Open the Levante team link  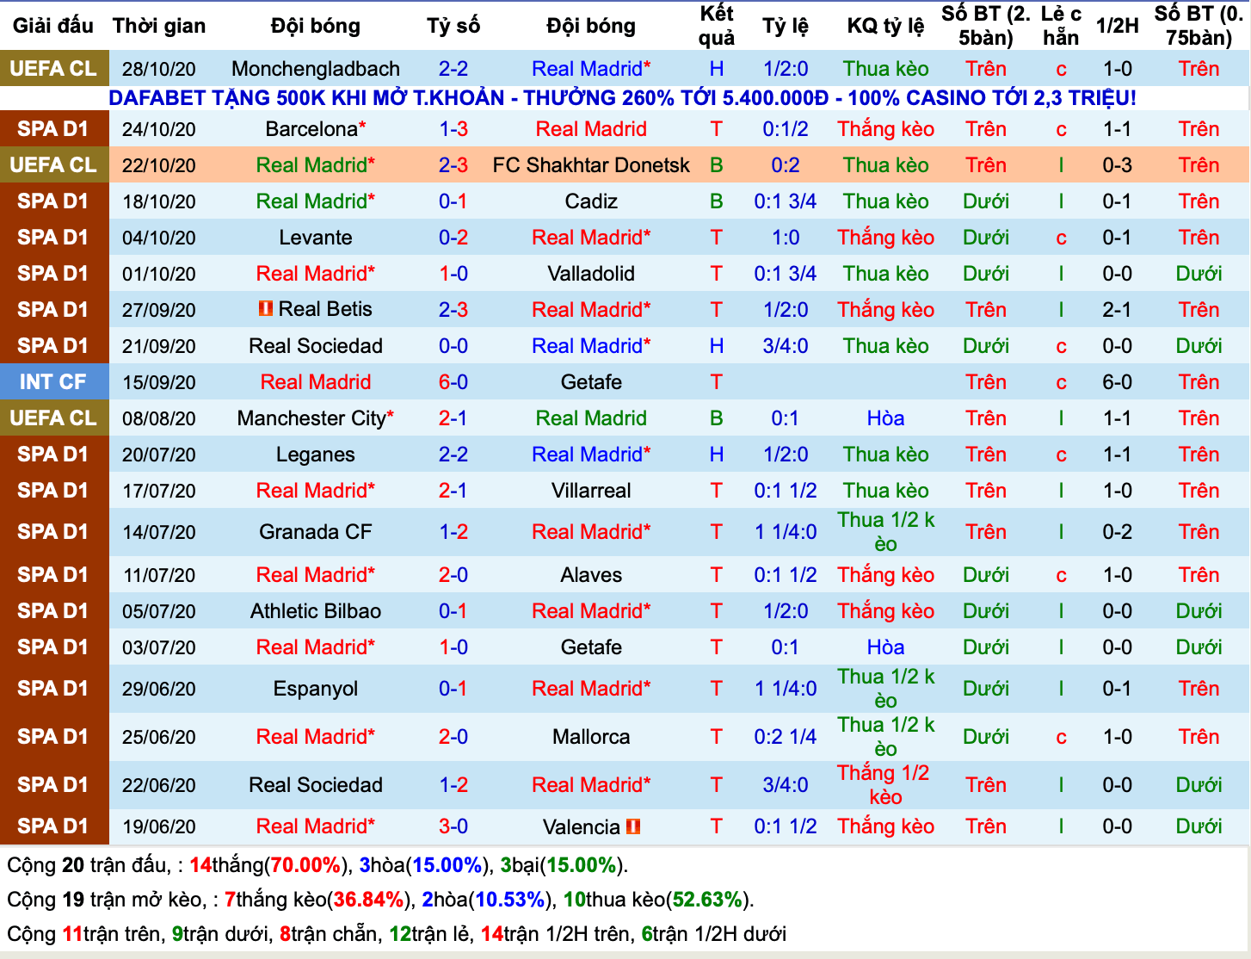tap(316, 238)
